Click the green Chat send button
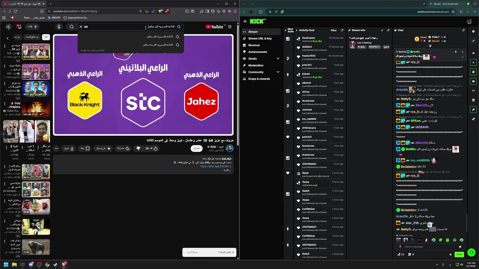 459,254
